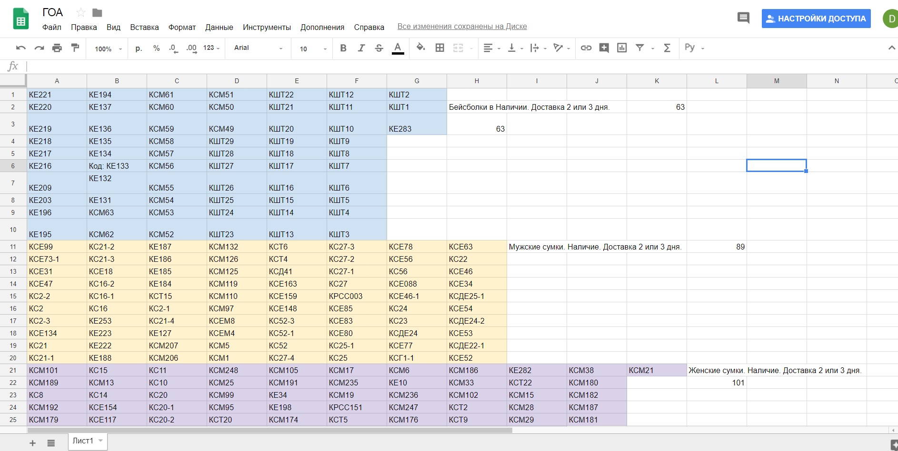898x451 pixels.
Task: Open the Формат menu
Action: pyautogui.click(x=182, y=27)
